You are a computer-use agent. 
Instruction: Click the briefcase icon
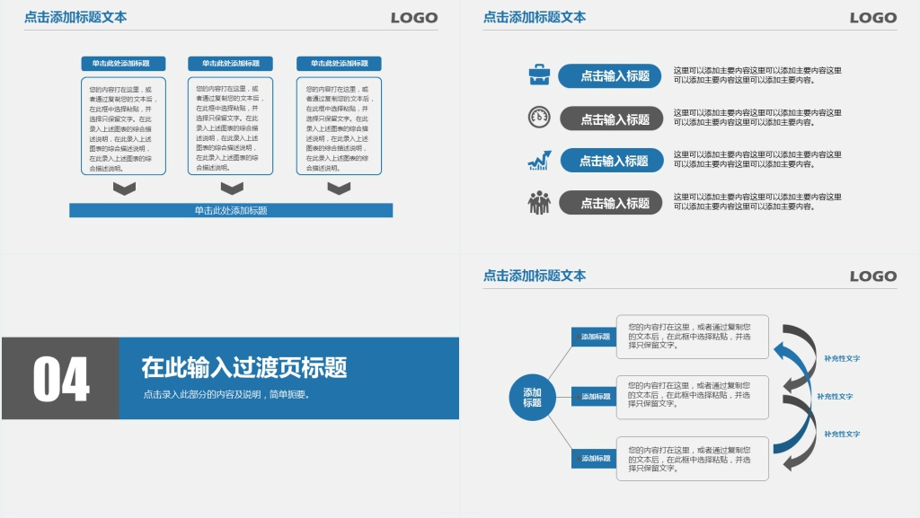(539, 75)
